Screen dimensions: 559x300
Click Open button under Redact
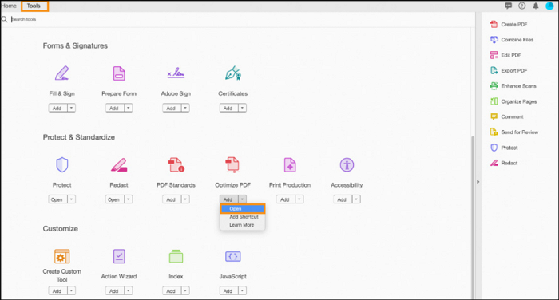(114, 199)
